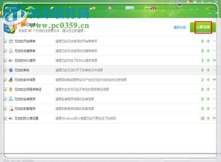
Task: Select the 无效的开始菜单 row label
Action: [25, 41]
